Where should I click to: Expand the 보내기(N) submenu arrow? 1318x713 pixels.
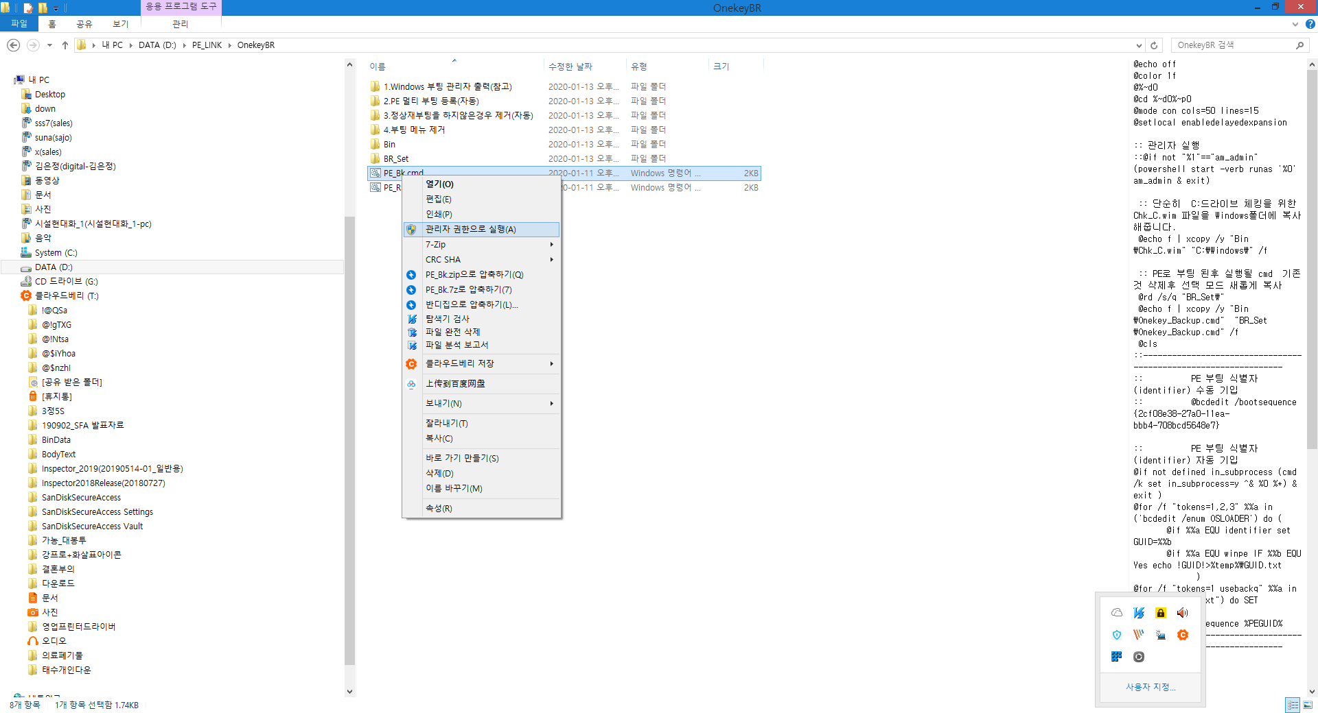click(x=552, y=404)
